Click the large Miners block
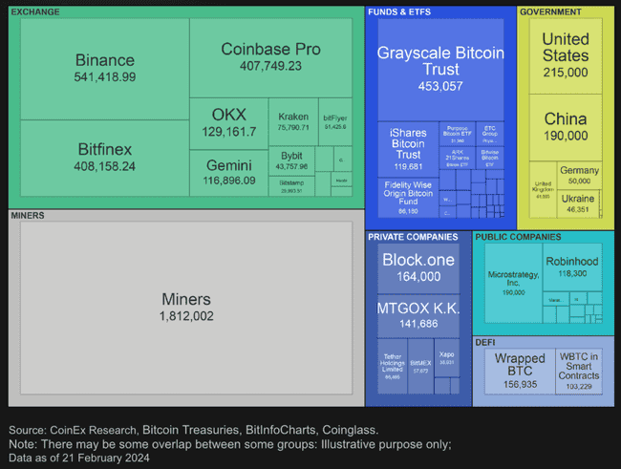The image size is (621, 469). point(186,308)
